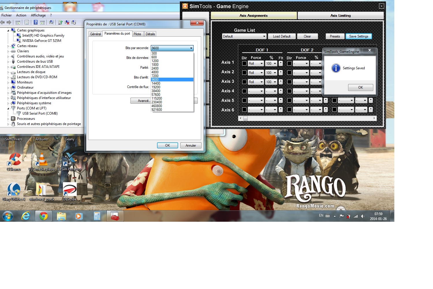Click Annuler in the COM8 properties dialog

(x=191, y=146)
